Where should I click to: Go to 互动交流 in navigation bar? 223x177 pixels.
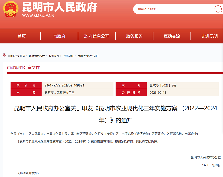[x=172, y=36]
